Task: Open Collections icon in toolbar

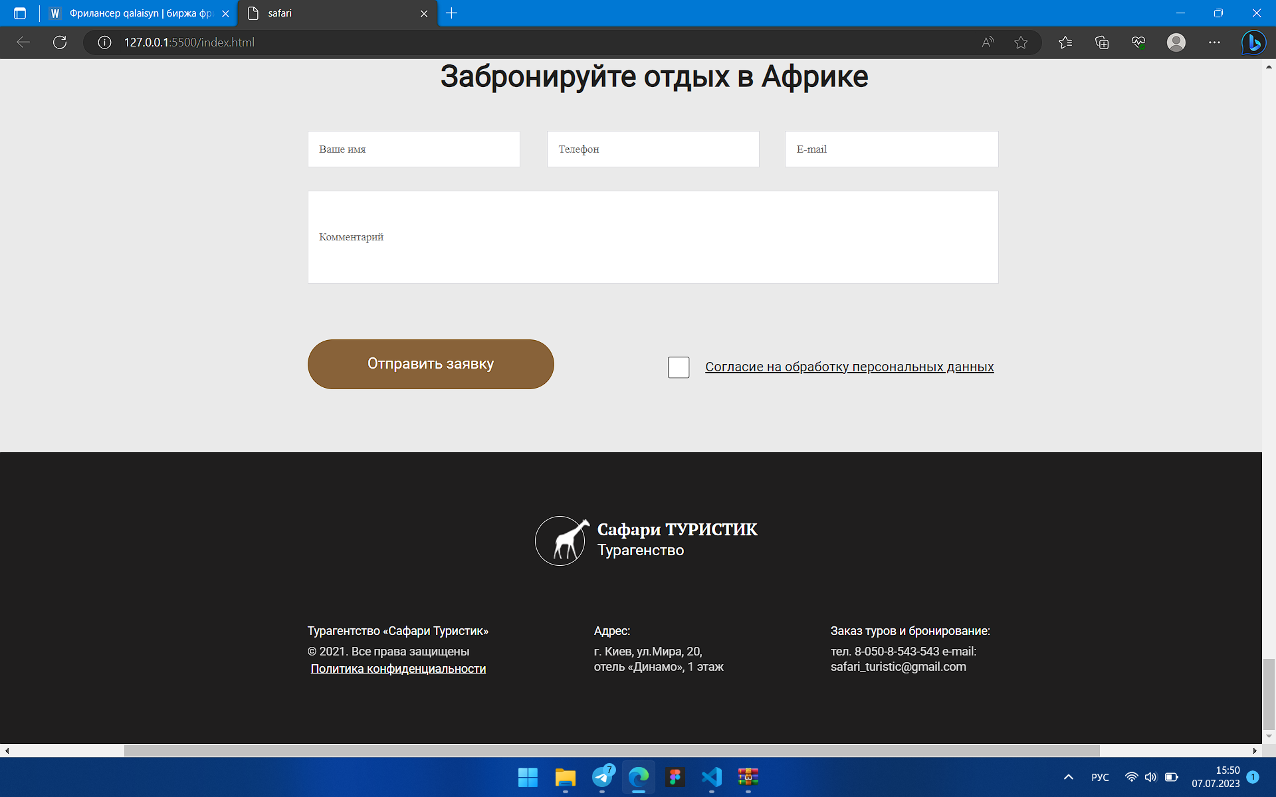Action: (1102, 43)
